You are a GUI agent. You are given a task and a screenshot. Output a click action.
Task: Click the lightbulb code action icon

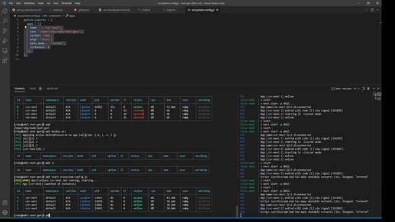click(x=25, y=27)
